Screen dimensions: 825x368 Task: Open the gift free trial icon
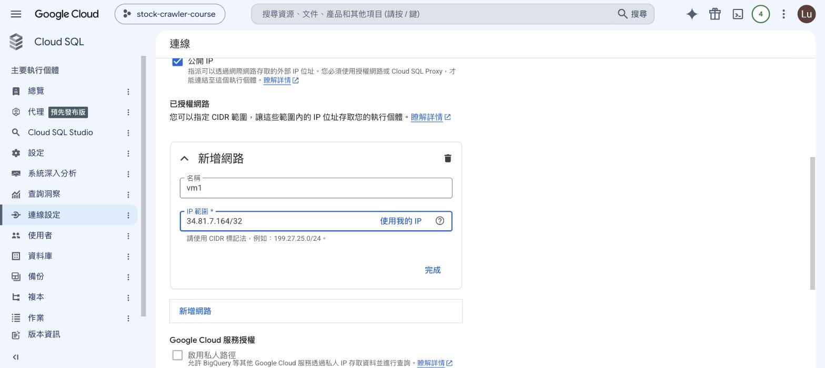[715, 14]
